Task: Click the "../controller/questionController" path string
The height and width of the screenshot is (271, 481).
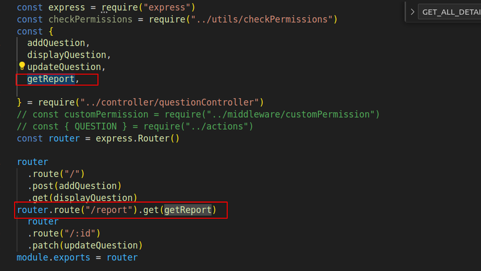Action: pyautogui.click(x=169, y=102)
